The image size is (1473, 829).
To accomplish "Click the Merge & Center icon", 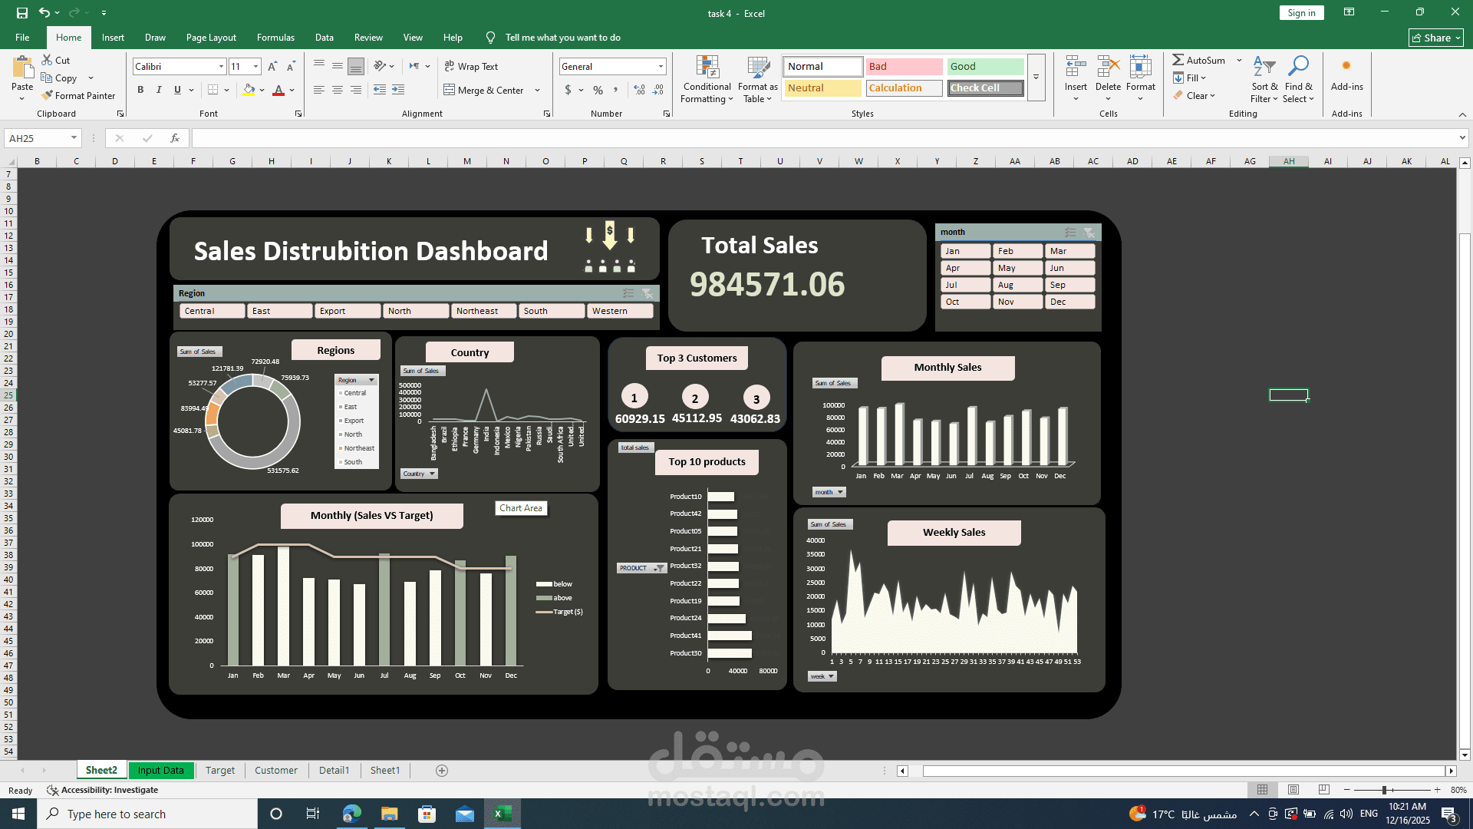I will click(x=450, y=90).
